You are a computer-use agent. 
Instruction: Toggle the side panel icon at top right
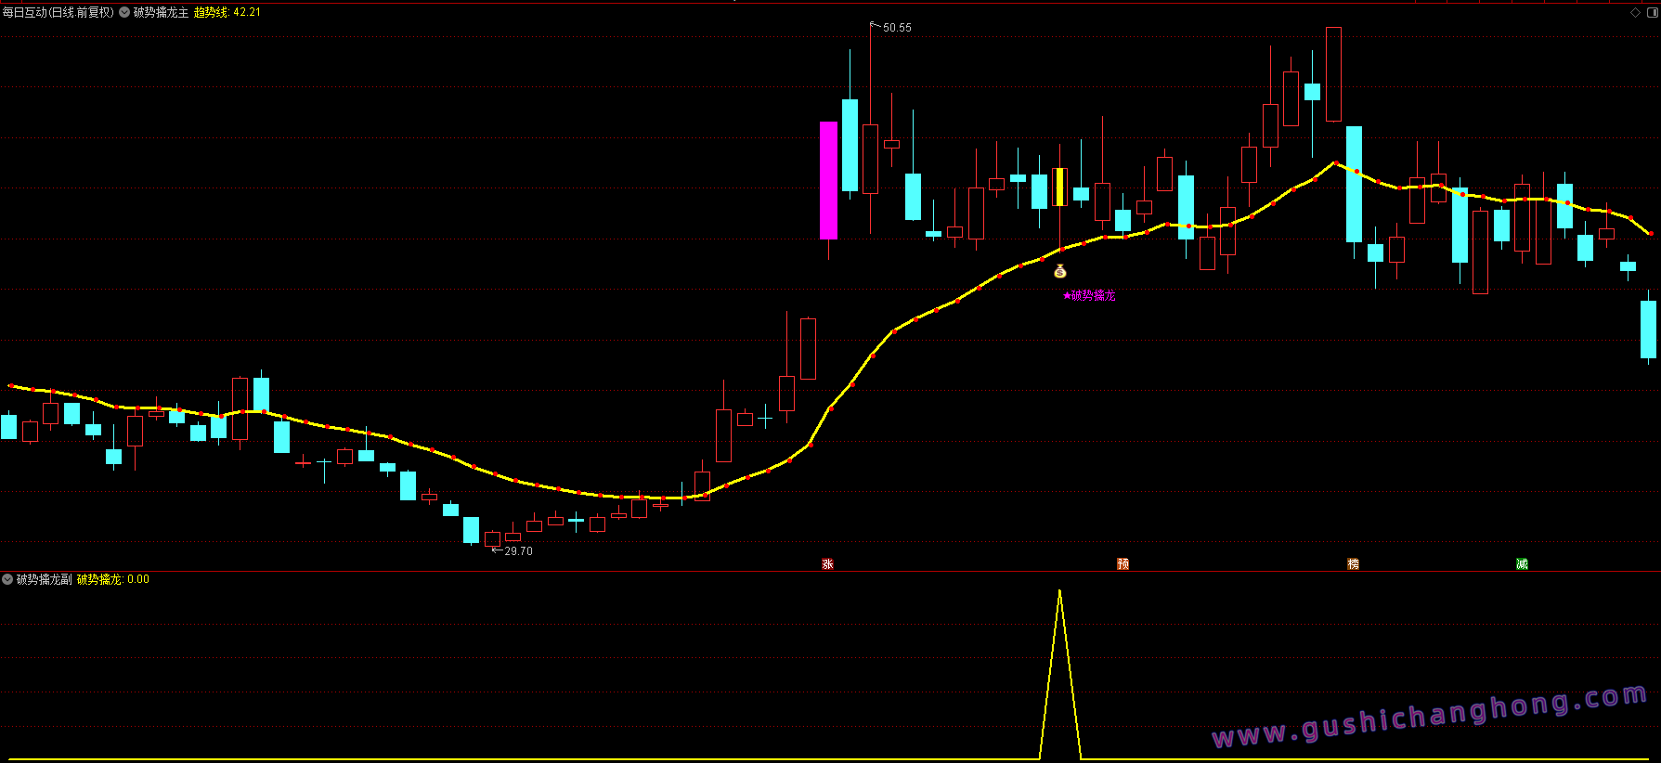point(1653,13)
